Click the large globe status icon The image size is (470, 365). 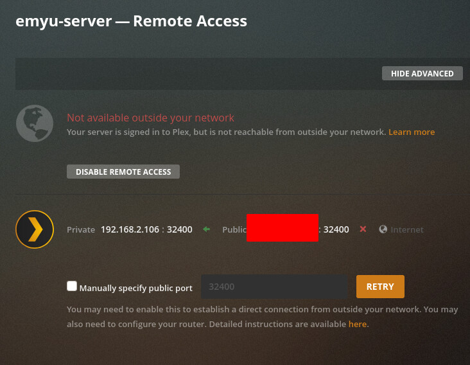(x=34, y=123)
